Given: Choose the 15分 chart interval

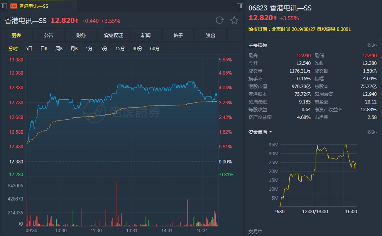Looking at the screenshot, I should click(120, 49).
